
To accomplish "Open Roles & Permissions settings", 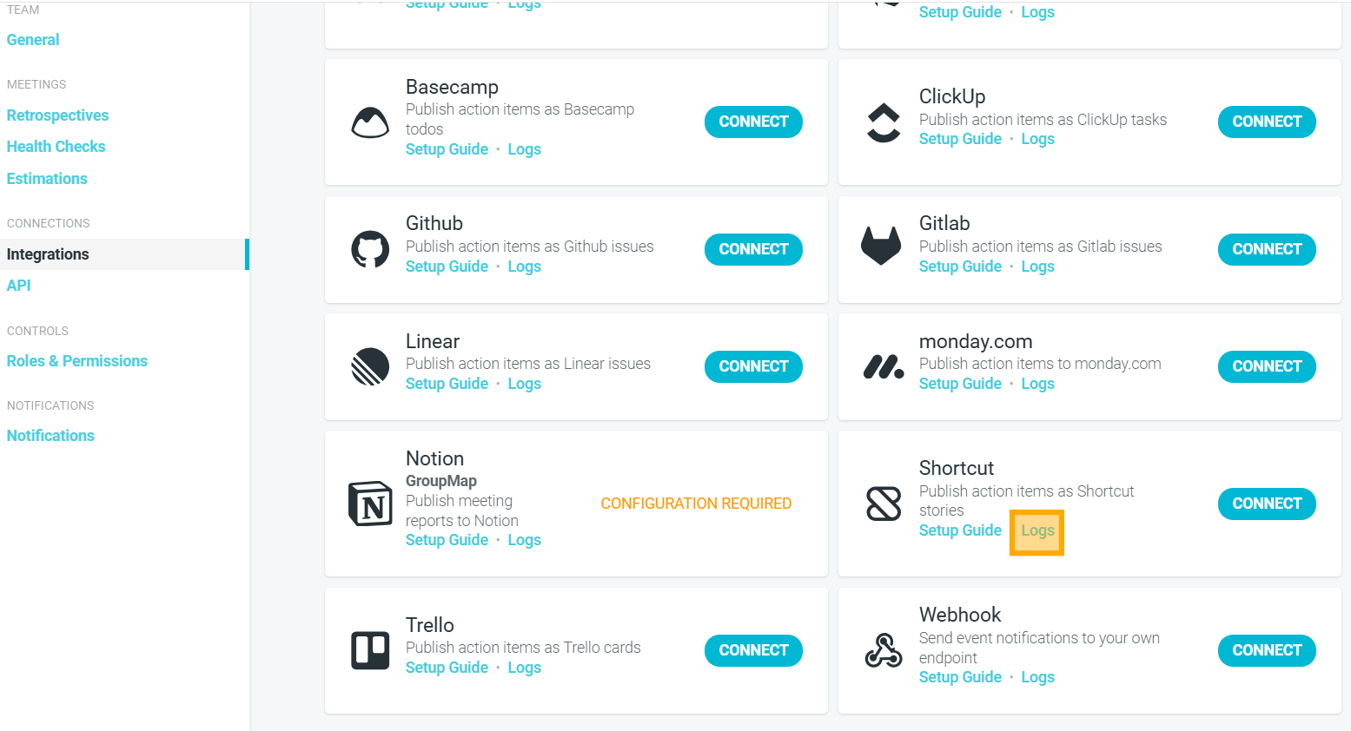I will [x=77, y=361].
